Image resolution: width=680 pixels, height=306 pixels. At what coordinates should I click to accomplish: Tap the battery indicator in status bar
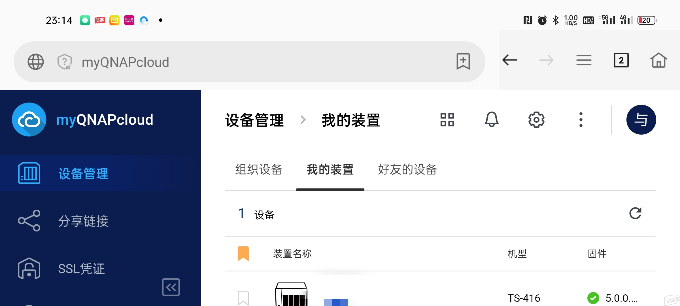tap(647, 20)
